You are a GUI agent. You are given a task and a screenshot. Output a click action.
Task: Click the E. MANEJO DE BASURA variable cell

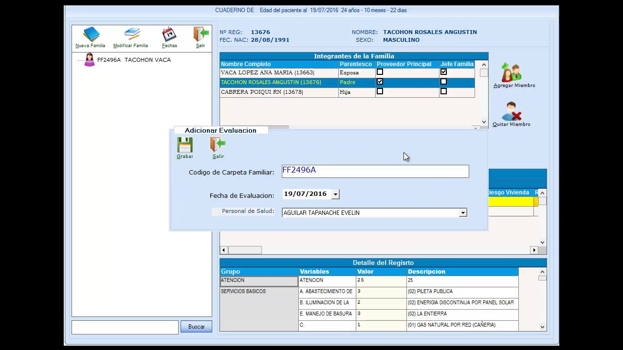click(327, 314)
